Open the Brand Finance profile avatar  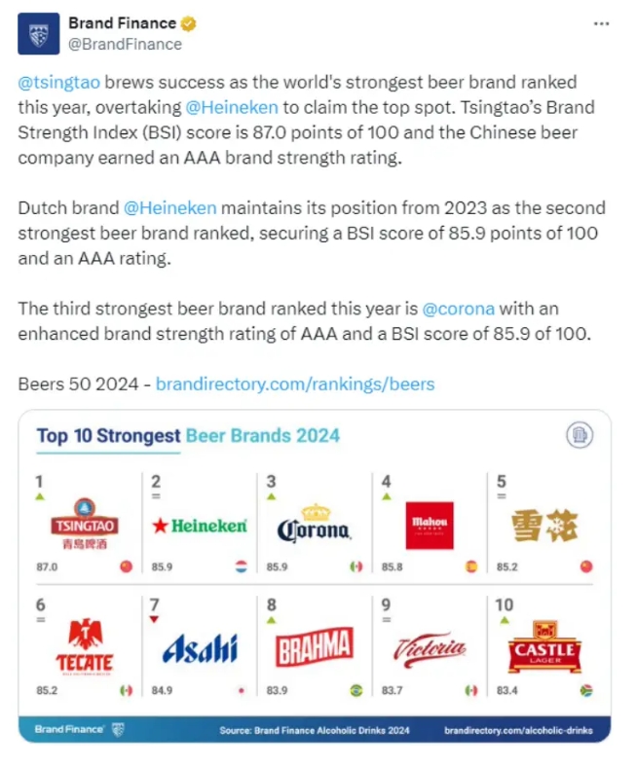click(x=39, y=34)
